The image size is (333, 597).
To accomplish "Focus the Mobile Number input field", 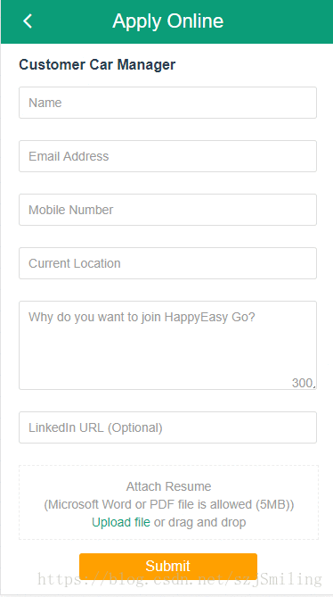I will 167,210.
